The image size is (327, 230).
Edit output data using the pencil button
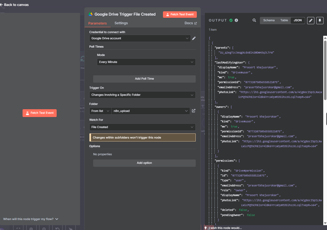coord(311,20)
